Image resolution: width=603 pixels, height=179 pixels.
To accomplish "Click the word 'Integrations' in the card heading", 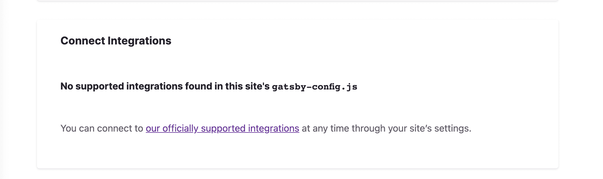I will coord(139,41).
